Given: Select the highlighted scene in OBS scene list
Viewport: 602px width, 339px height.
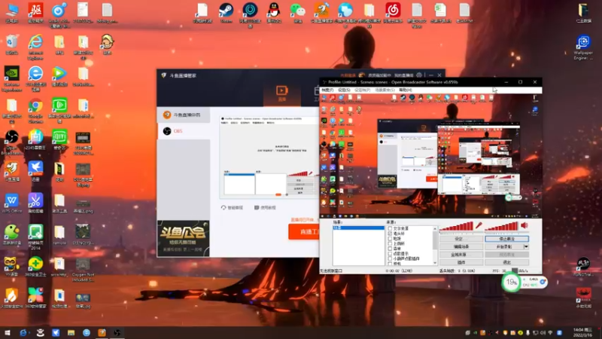Looking at the screenshot, I should [358, 228].
